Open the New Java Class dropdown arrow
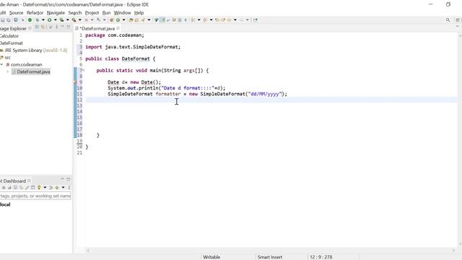 point(123,20)
